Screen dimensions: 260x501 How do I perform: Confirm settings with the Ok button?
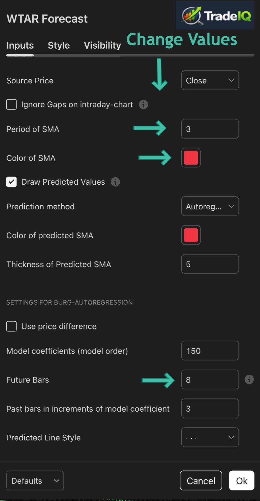coord(241,480)
